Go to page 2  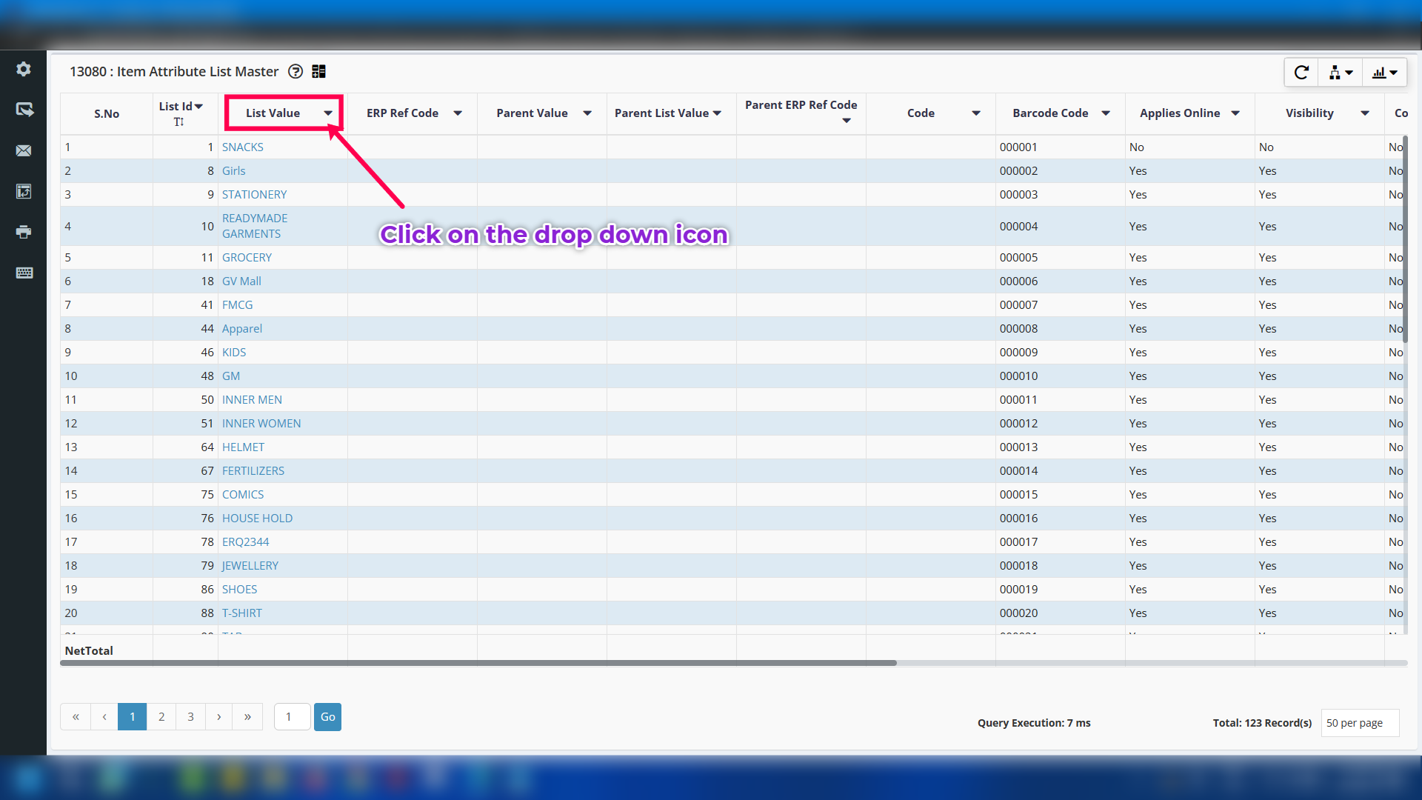161,716
